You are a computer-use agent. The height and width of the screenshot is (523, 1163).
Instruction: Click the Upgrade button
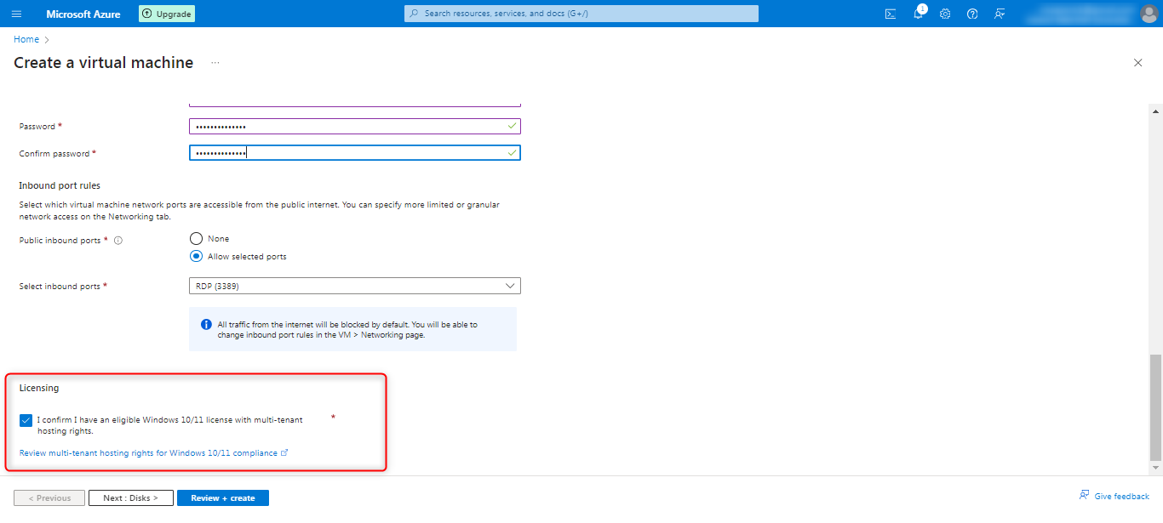[x=167, y=14]
